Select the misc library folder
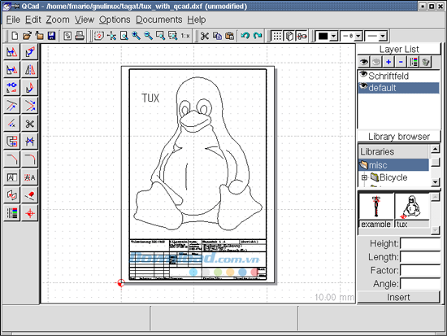Screen dimensions: 447x336 click(393, 165)
